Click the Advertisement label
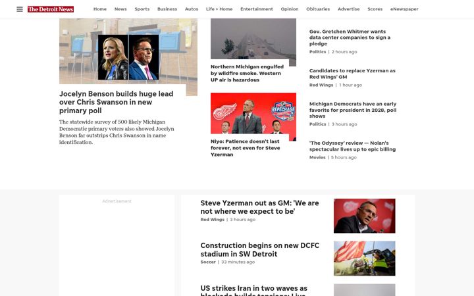Screen dimensions: 474x296 coord(117,201)
